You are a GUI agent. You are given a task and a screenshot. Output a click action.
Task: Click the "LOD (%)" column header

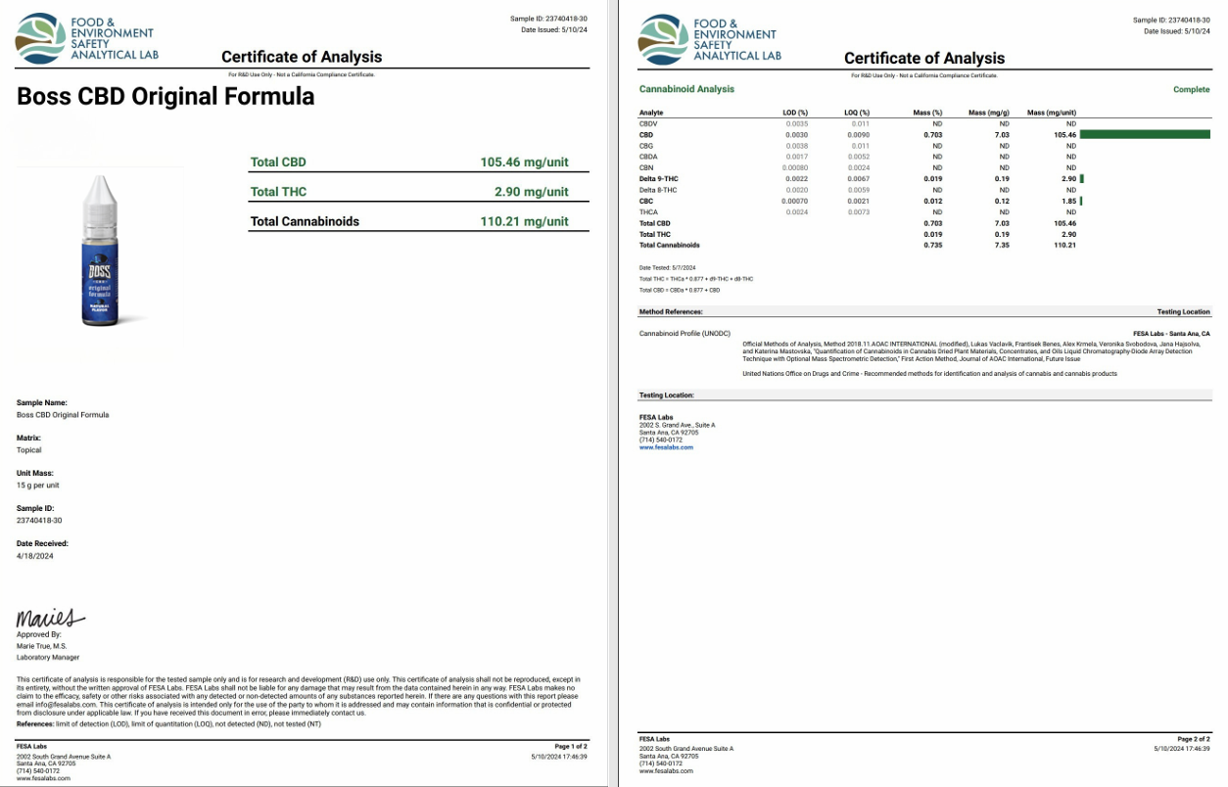coord(794,113)
